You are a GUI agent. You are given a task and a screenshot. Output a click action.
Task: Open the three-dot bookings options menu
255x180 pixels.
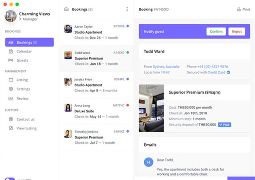click(127, 9)
